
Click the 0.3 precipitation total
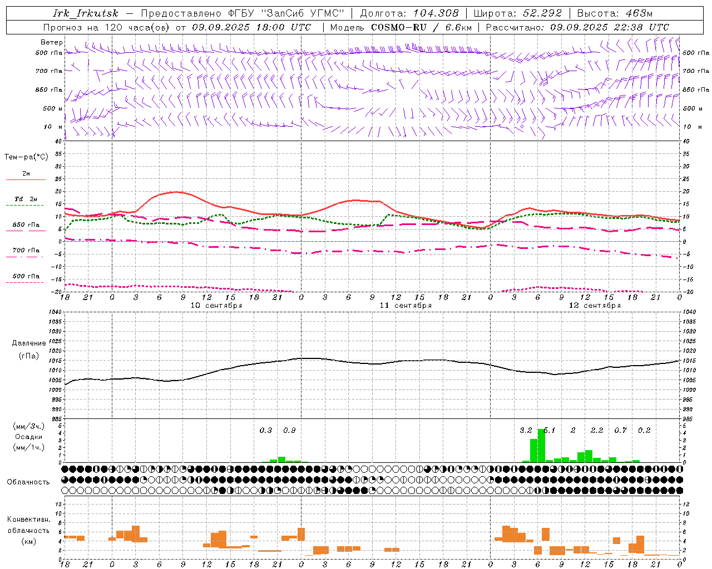click(x=266, y=430)
